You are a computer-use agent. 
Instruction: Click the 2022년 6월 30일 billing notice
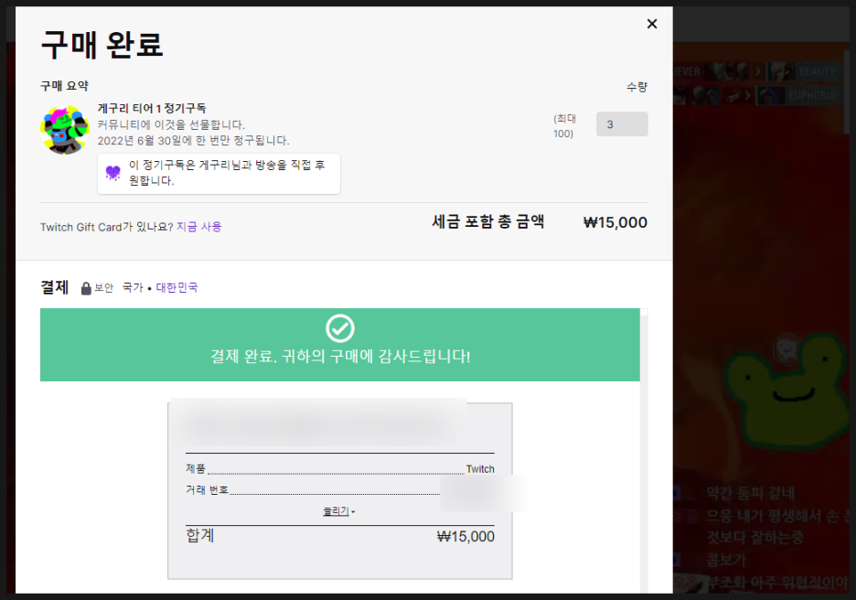[193, 140]
